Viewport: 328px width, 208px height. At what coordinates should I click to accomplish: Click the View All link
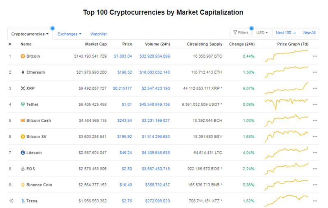pos(309,32)
